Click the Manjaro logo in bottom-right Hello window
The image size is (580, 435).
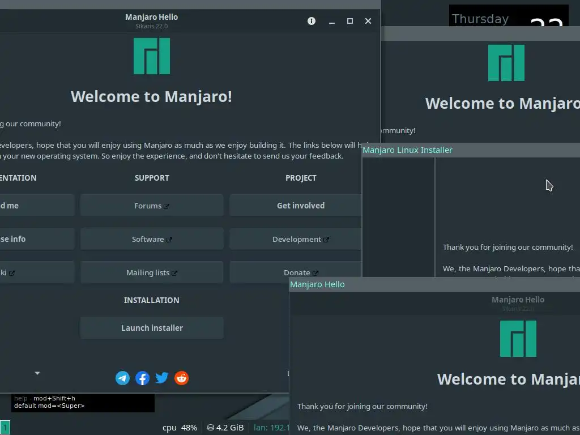[518, 339]
